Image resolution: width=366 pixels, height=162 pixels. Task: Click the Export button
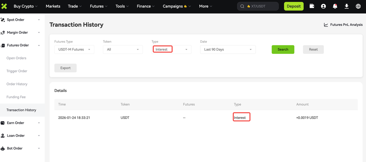(x=65, y=68)
